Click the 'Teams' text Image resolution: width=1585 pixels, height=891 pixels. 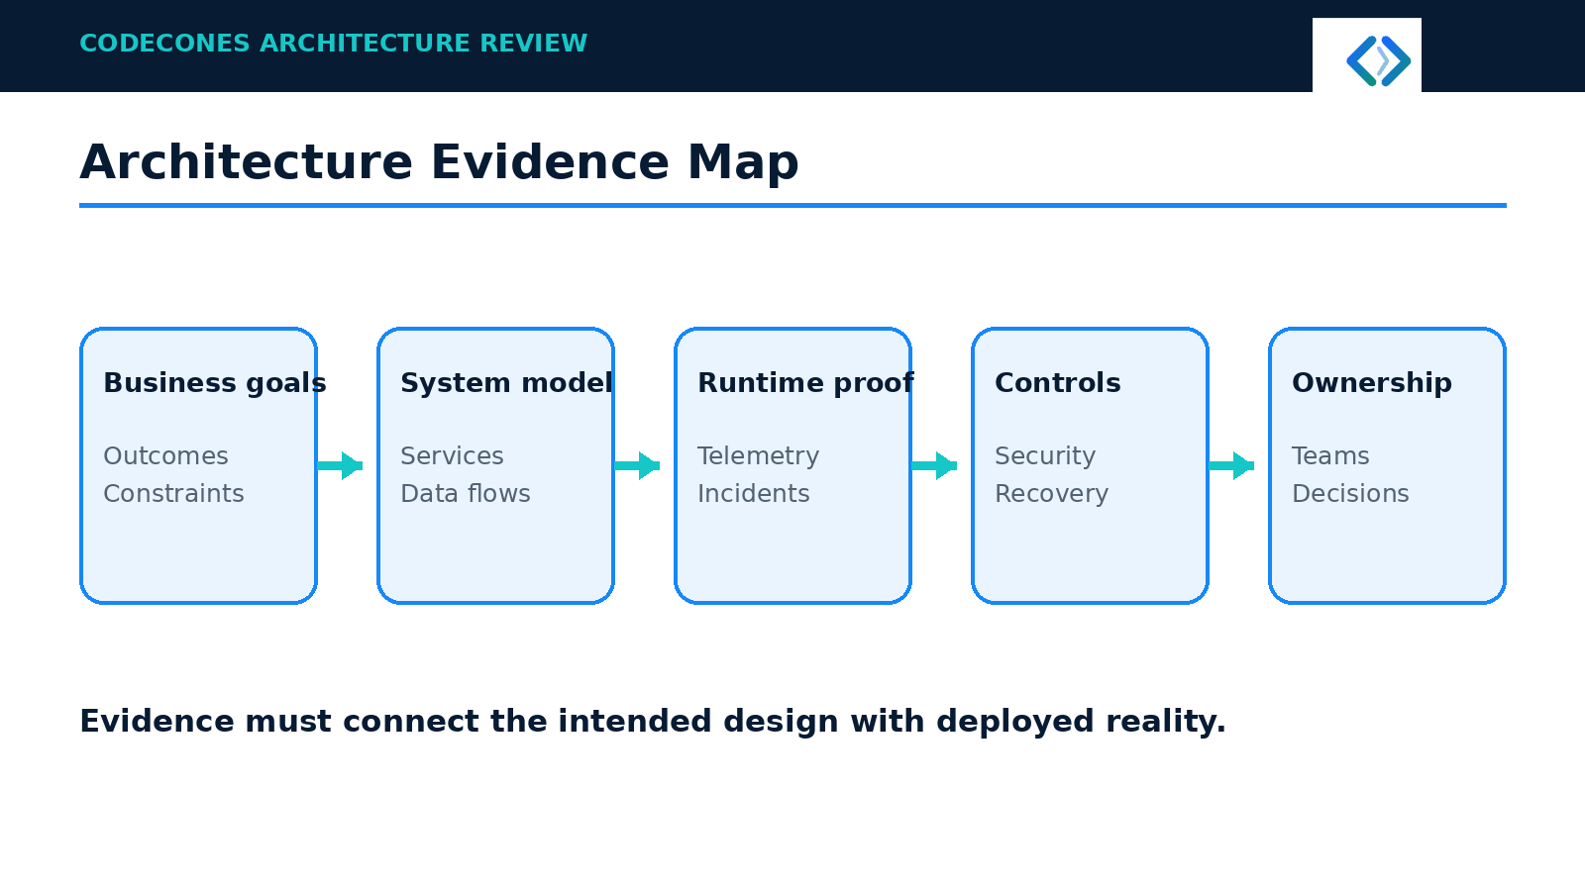click(x=1330, y=456)
